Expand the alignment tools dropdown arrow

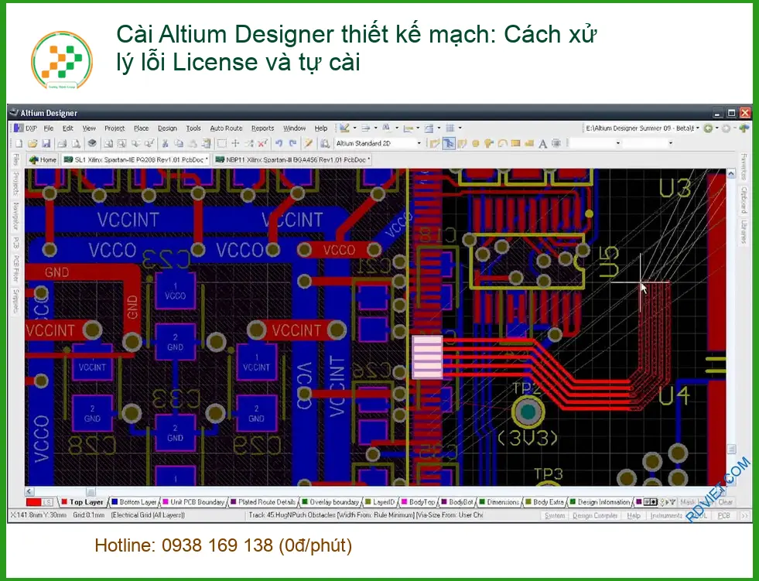(375, 128)
